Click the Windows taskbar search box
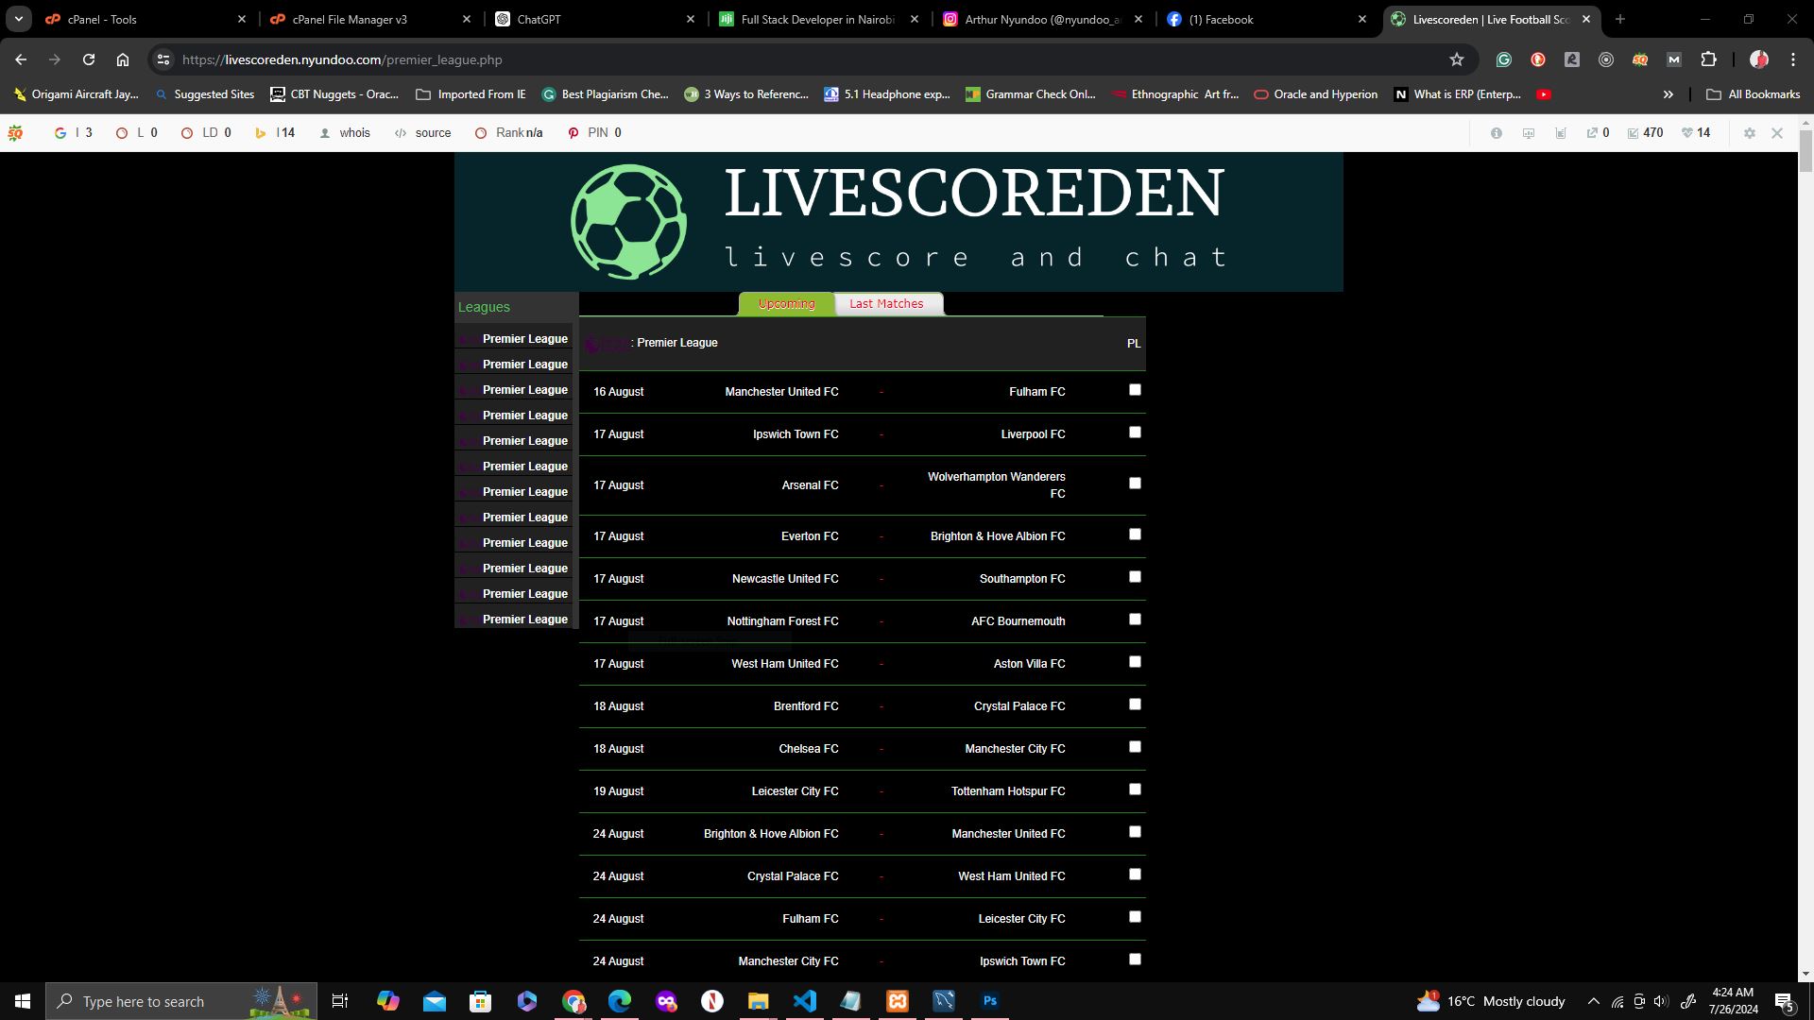This screenshot has width=1814, height=1020. (181, 1001)
